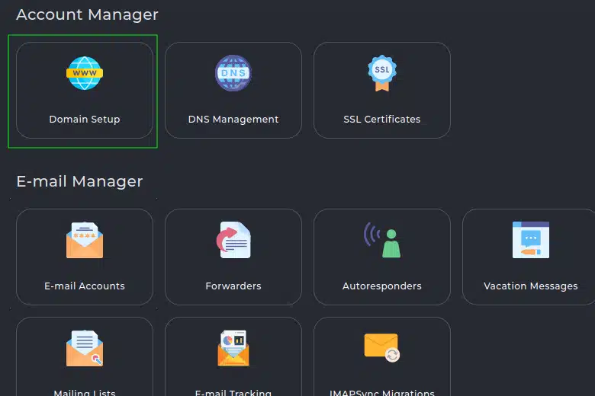Open the Forwarders text label

233,286
